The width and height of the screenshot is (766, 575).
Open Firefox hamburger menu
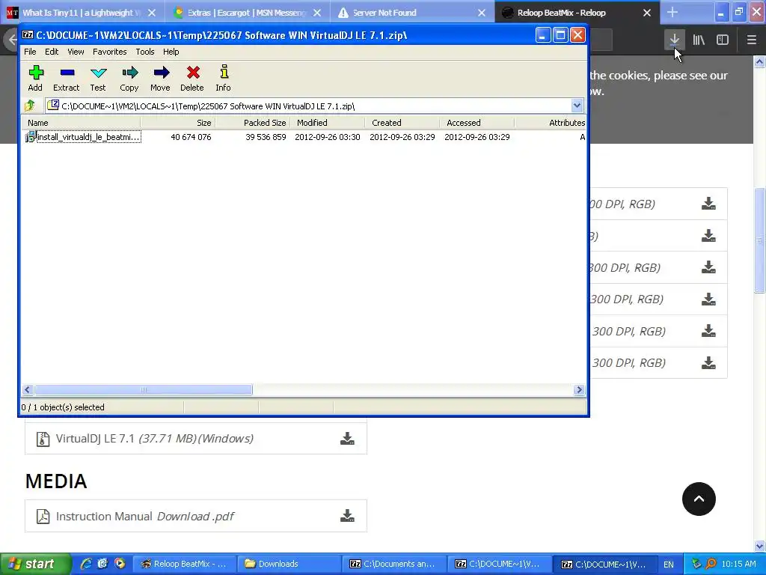(x=752, y=40)
